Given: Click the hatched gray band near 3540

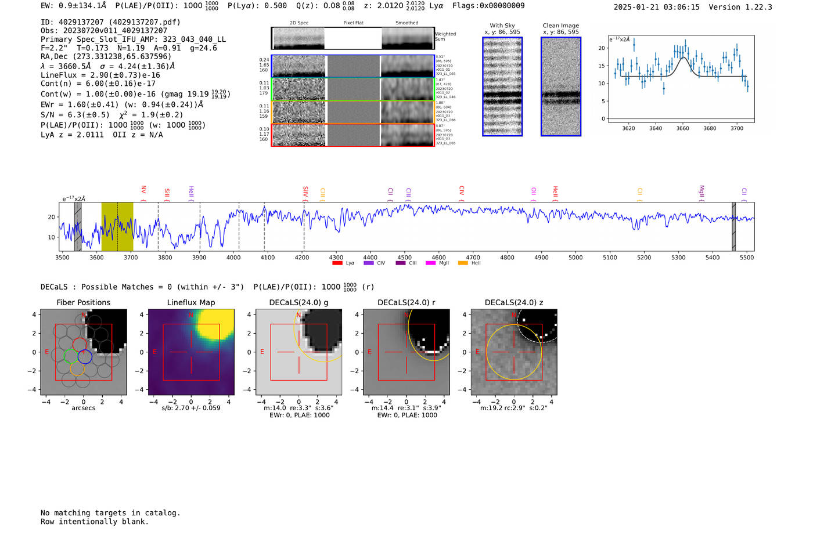Looking at the screenshot, I should [x=78, y=227].
